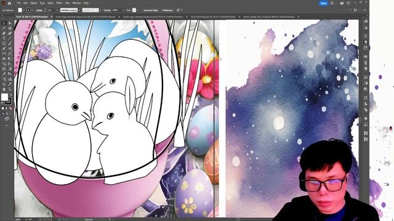
Task: Open the File menu
Action: pos(19,3)
